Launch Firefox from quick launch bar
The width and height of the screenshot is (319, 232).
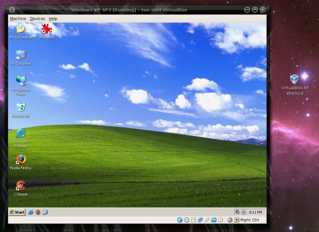(38, 212)
